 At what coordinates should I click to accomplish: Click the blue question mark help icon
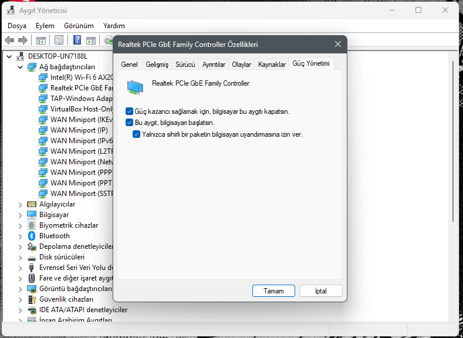pos(77,40)
